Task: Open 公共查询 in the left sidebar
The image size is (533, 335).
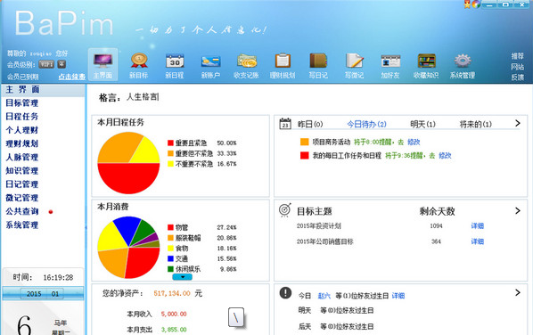Action: pos(21,211)
